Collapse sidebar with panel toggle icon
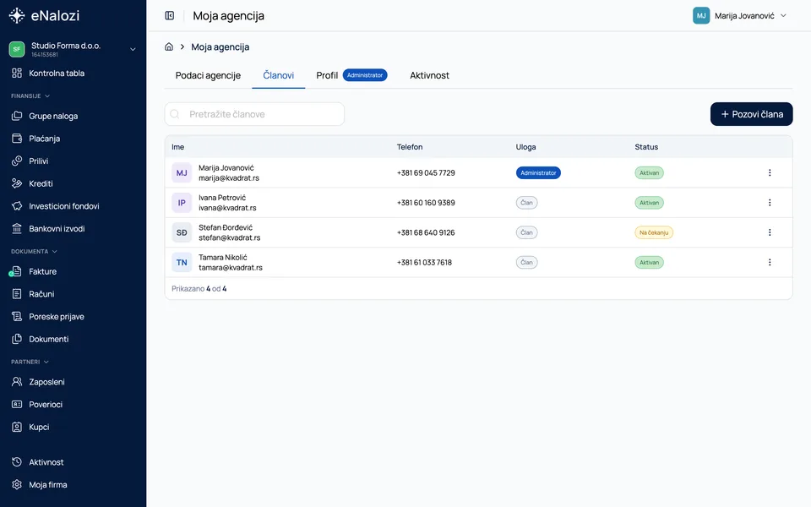This screenshot has width=811, height=507. 170,15
